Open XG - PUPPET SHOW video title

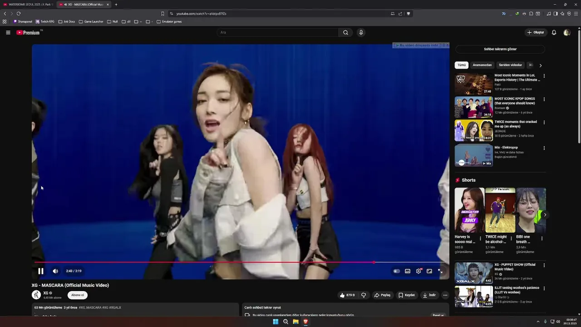515,267
